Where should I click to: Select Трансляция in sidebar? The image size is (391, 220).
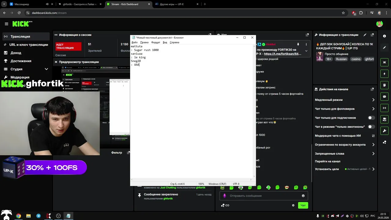click(x=26, y=36)
